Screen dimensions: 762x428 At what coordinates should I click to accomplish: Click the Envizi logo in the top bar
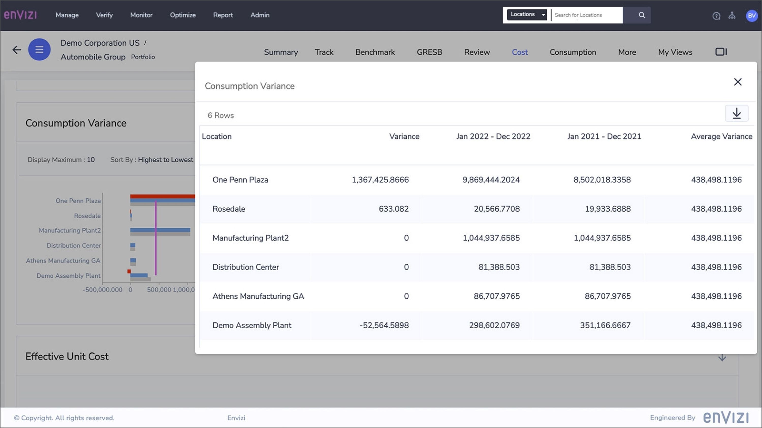[x=20, y=15]
